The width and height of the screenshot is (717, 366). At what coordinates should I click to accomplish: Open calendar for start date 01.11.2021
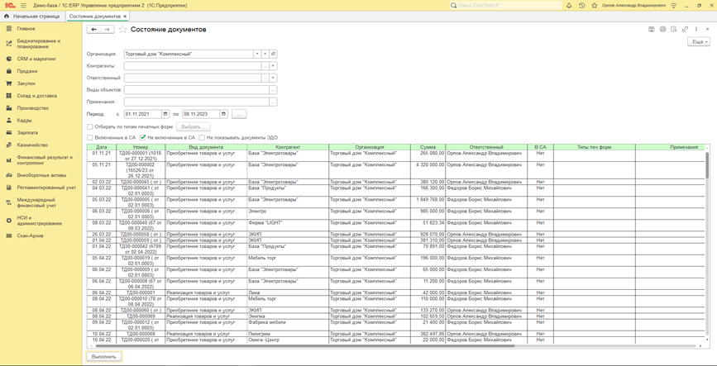(x=165, y=114)
